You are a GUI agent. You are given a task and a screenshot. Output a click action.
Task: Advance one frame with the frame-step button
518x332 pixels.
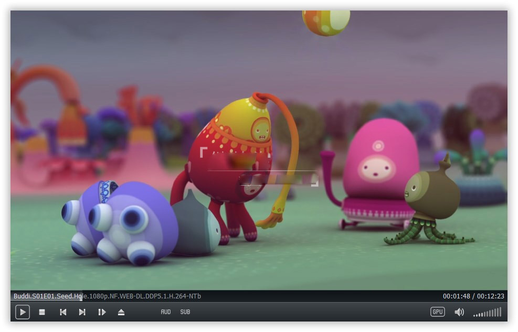[x=102, y=312]
